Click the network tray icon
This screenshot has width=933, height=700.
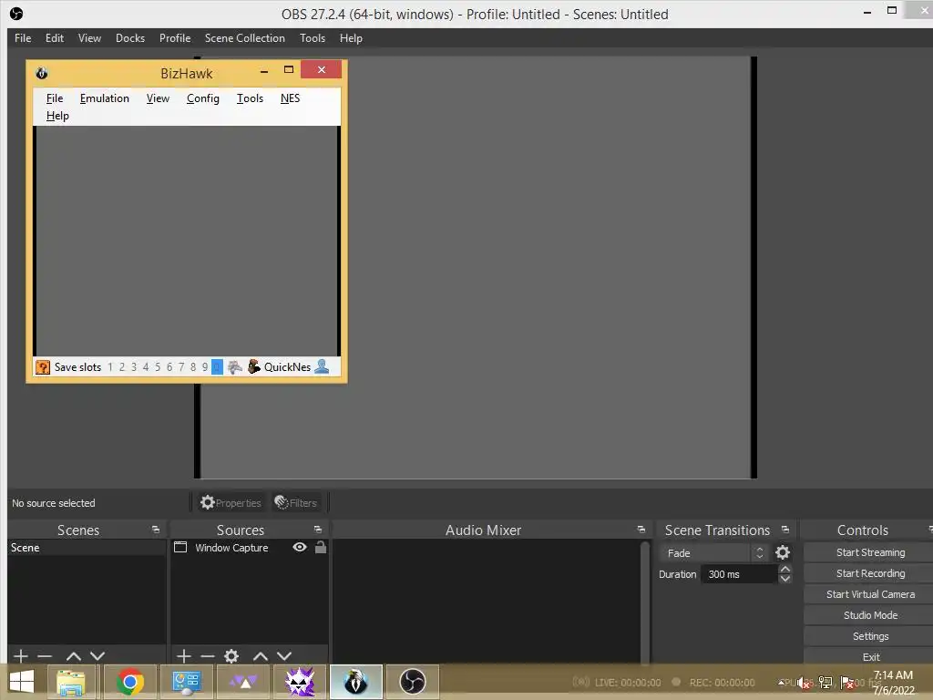tap(825, 682)
